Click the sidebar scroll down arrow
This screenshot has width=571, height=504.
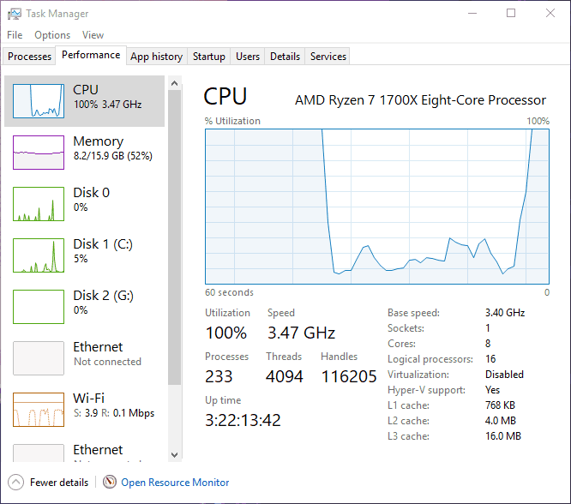point(174,455)
